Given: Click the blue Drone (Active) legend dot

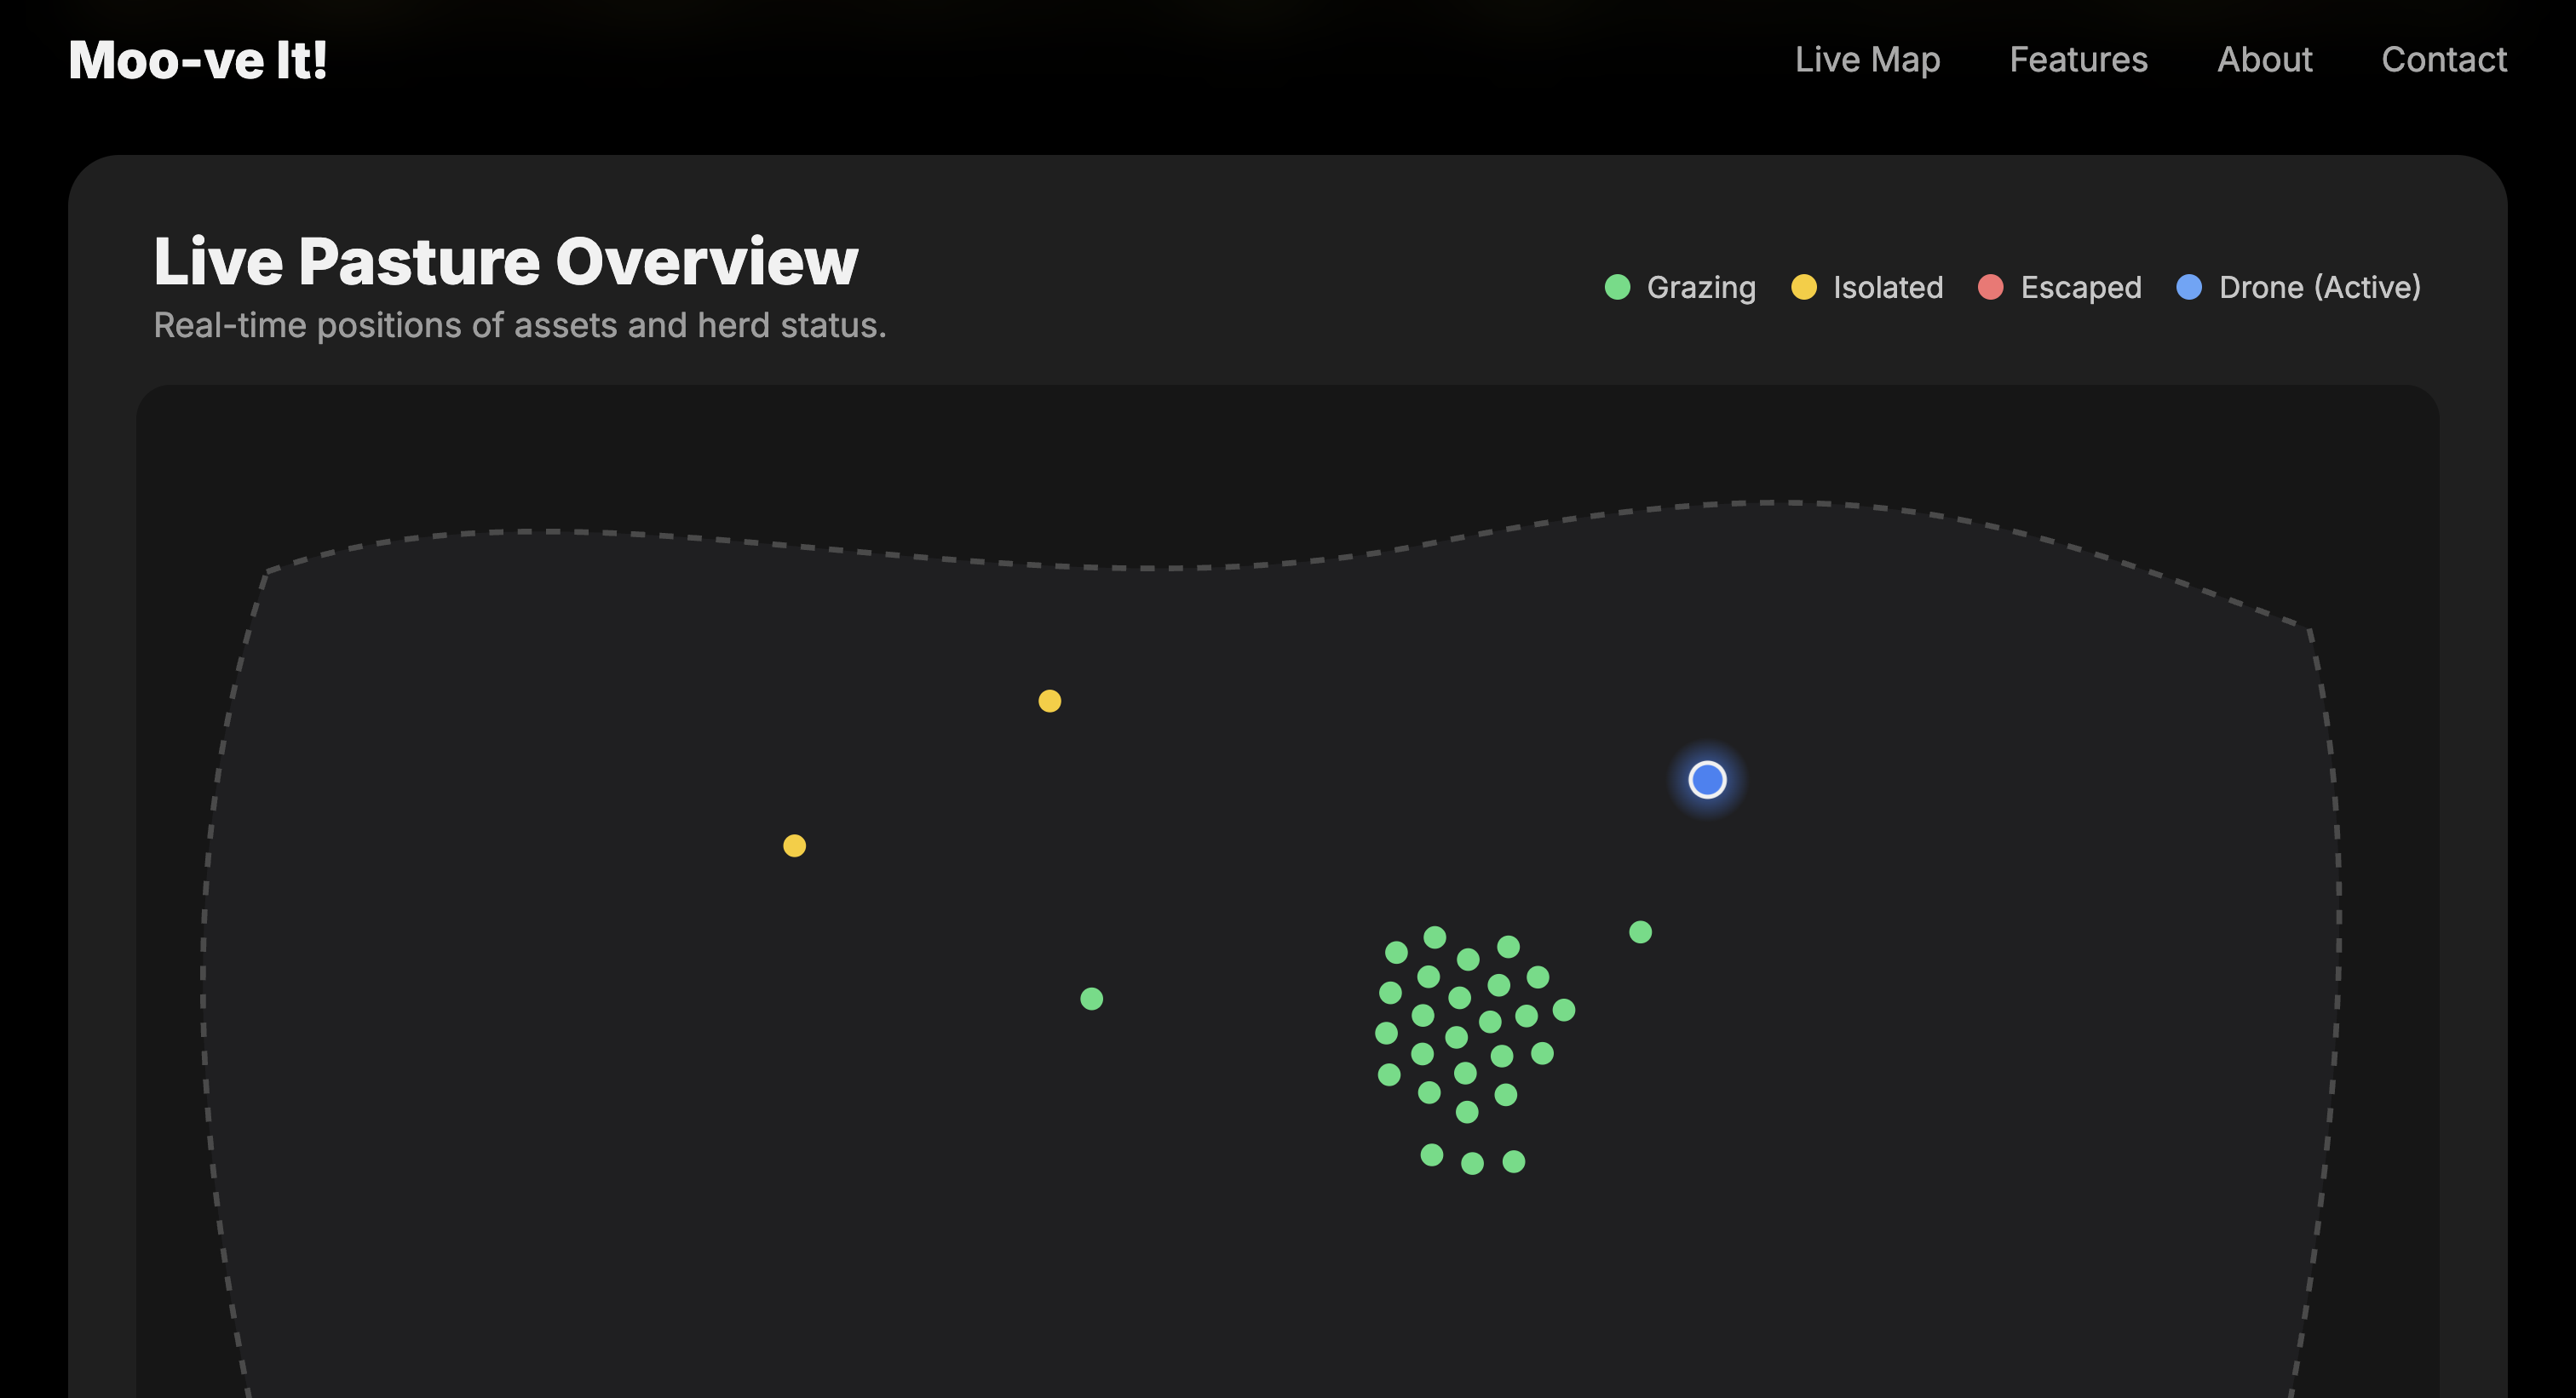Looking at the screenshot, I should click(x=2189, y=287).
